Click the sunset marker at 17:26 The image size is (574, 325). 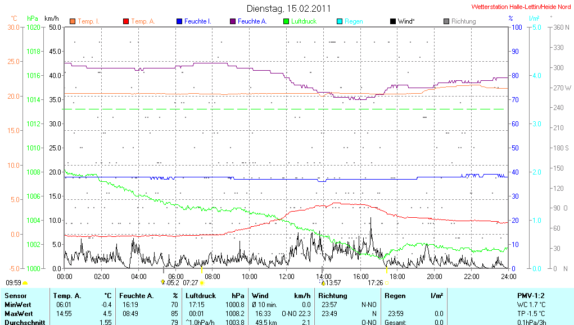[x=387, y=283]
